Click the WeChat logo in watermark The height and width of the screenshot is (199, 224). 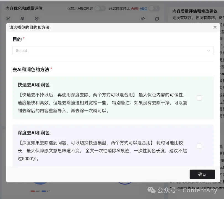pyautogui.click(x=151, y=190)
